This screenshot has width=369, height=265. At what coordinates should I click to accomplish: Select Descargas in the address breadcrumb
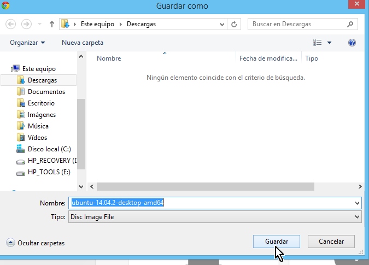point(141,24)
